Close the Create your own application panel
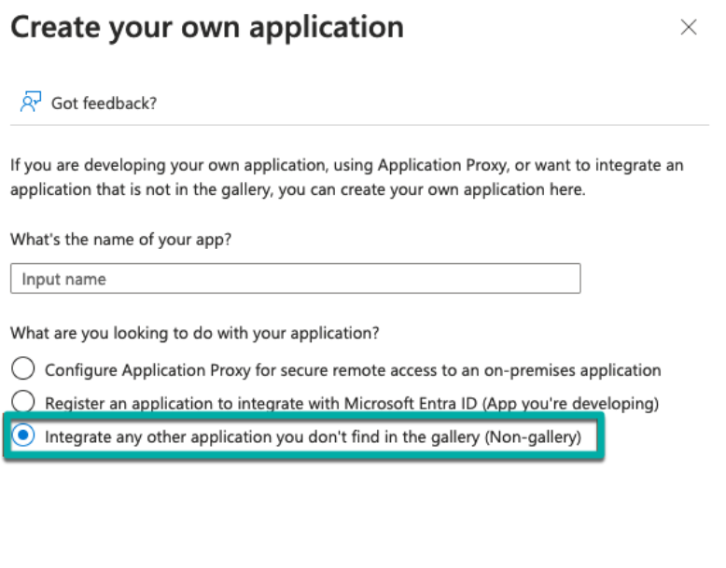 [x=689, y=28]
